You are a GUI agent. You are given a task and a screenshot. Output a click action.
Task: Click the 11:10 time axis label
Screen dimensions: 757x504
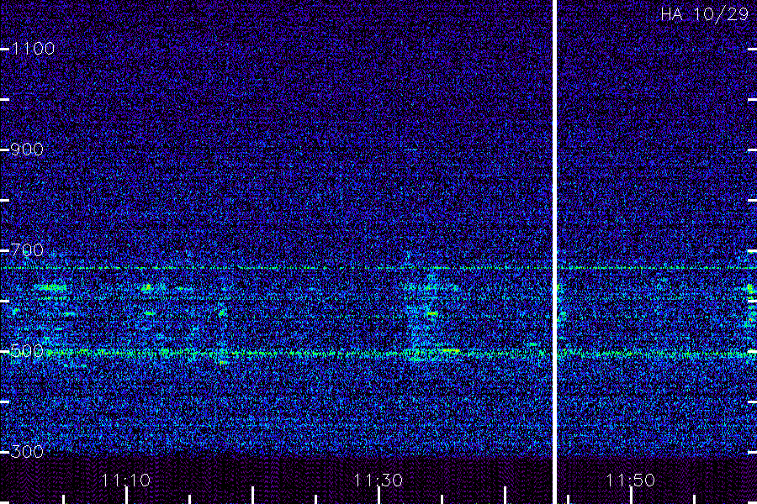[126, 480]
